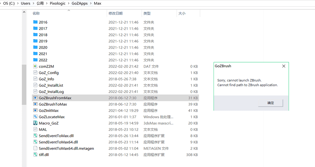Navigate to GoZApps in breadcrumb
315x167 pixels.
point(80,3)
